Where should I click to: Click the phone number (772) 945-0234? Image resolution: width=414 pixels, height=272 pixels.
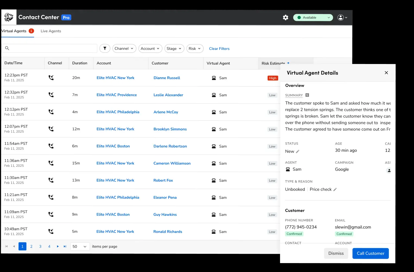coord(301,227)
